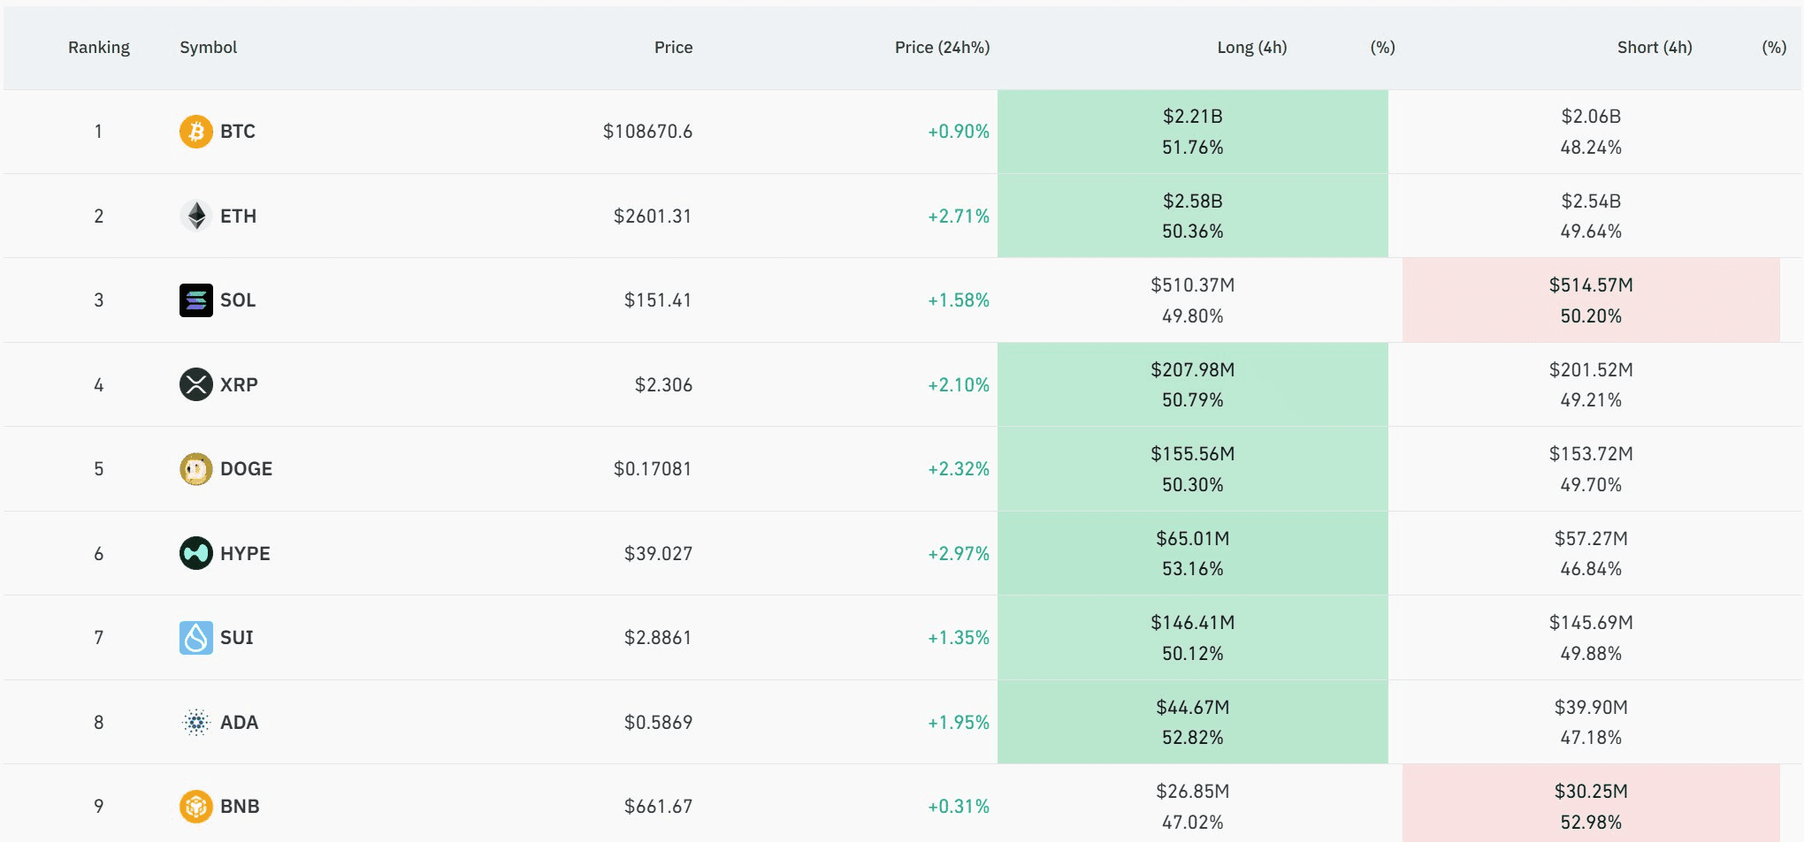
Task: Sort by the Symbol column header
Action: coord(209,48)
